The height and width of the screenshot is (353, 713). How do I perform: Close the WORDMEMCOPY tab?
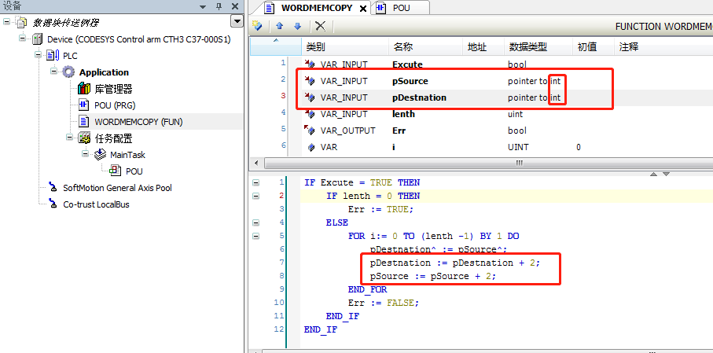[x=363, y=8]
